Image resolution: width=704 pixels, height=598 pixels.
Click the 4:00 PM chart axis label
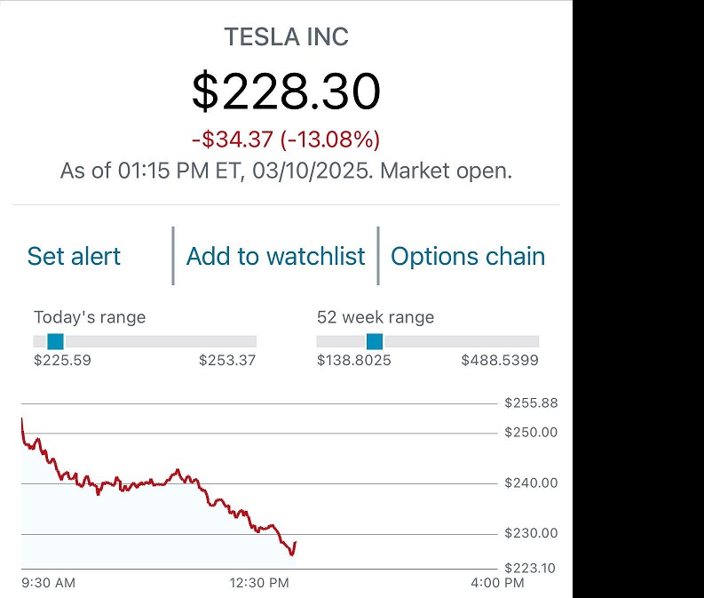497,583
